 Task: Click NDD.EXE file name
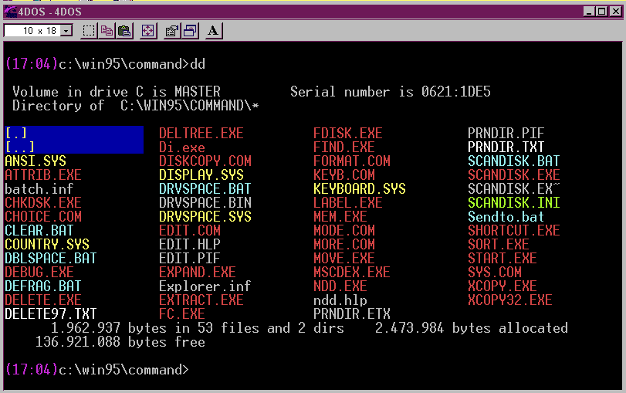(x=340, y=286)
